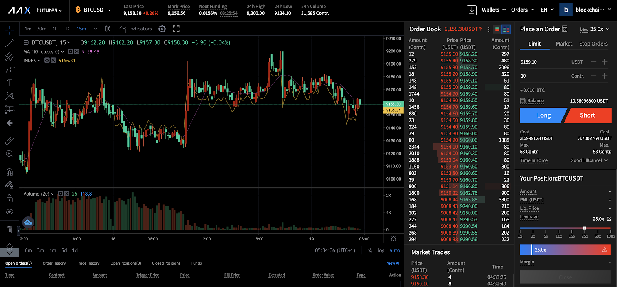Expand the Futures product dropdown

tap(49, 10)
